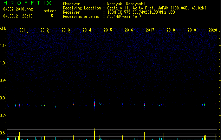This screenshot has height=140, width=221.
Task: Click the 'Observer' field label
Action: click(71, 4)
